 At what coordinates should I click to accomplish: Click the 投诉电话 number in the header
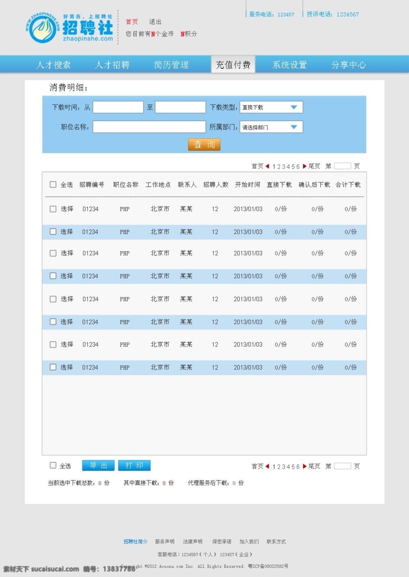pyautogui.click(x=348, y=15)
